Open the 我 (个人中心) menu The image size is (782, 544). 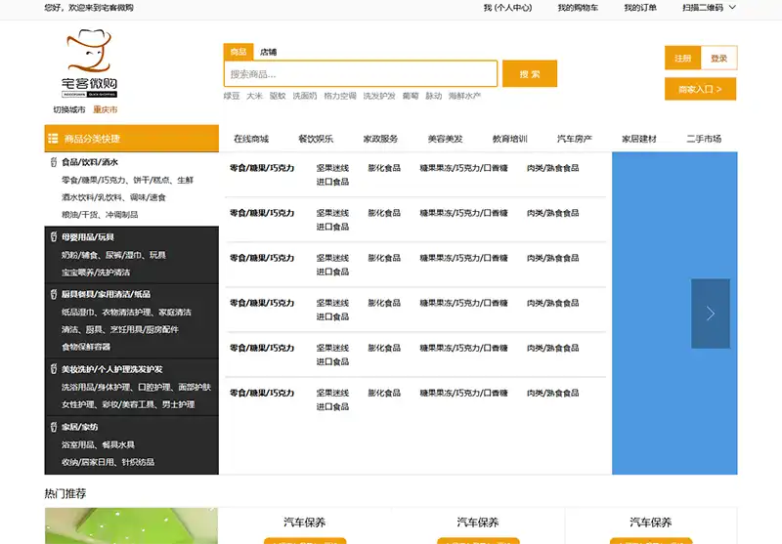tap(507, 8)
